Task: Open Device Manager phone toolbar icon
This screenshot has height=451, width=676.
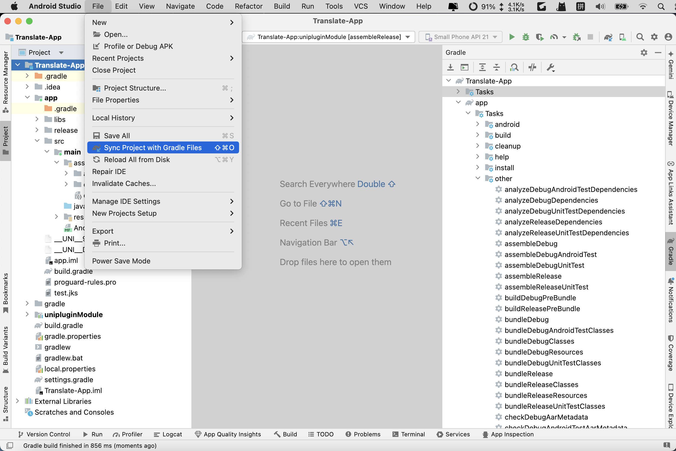Action: (623, 37)
